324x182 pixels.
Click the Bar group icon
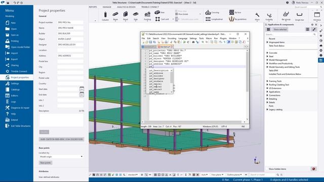(286, 16)
